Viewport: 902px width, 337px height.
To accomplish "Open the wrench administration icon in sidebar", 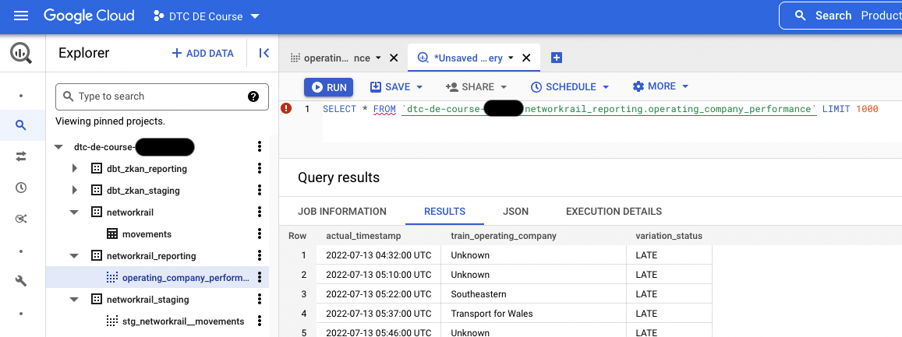I will pyautogui.click(x=21, y=281).
